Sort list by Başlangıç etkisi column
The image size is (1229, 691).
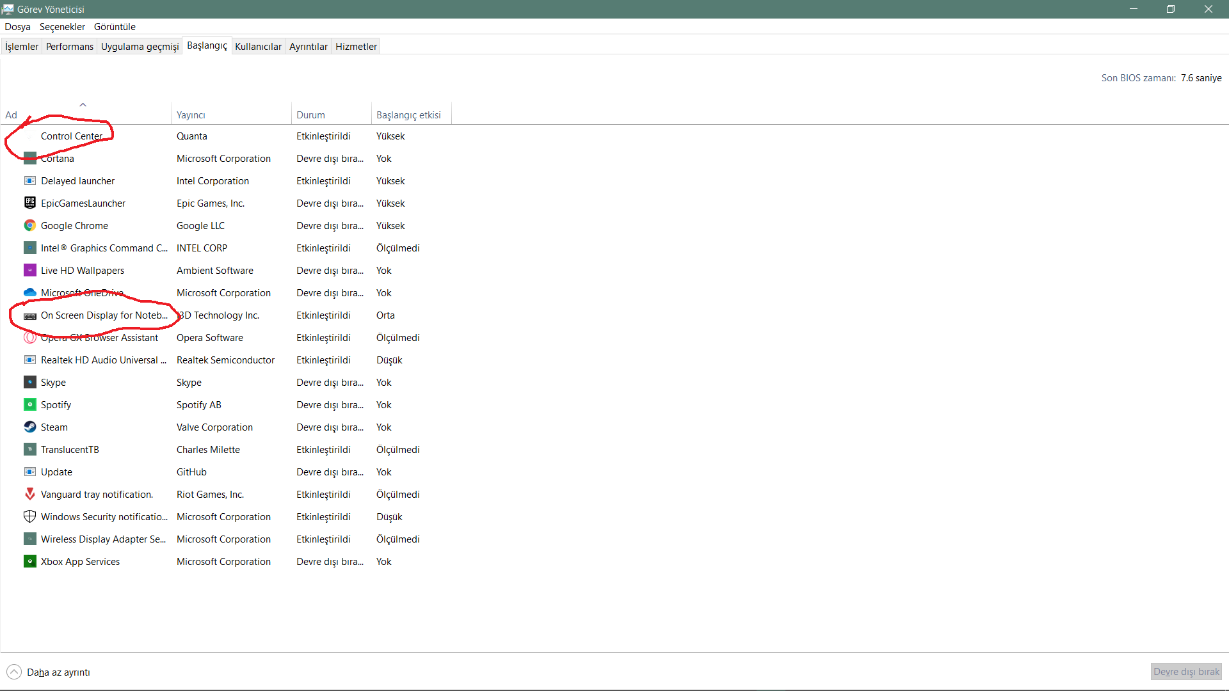[x=408, y=115]
